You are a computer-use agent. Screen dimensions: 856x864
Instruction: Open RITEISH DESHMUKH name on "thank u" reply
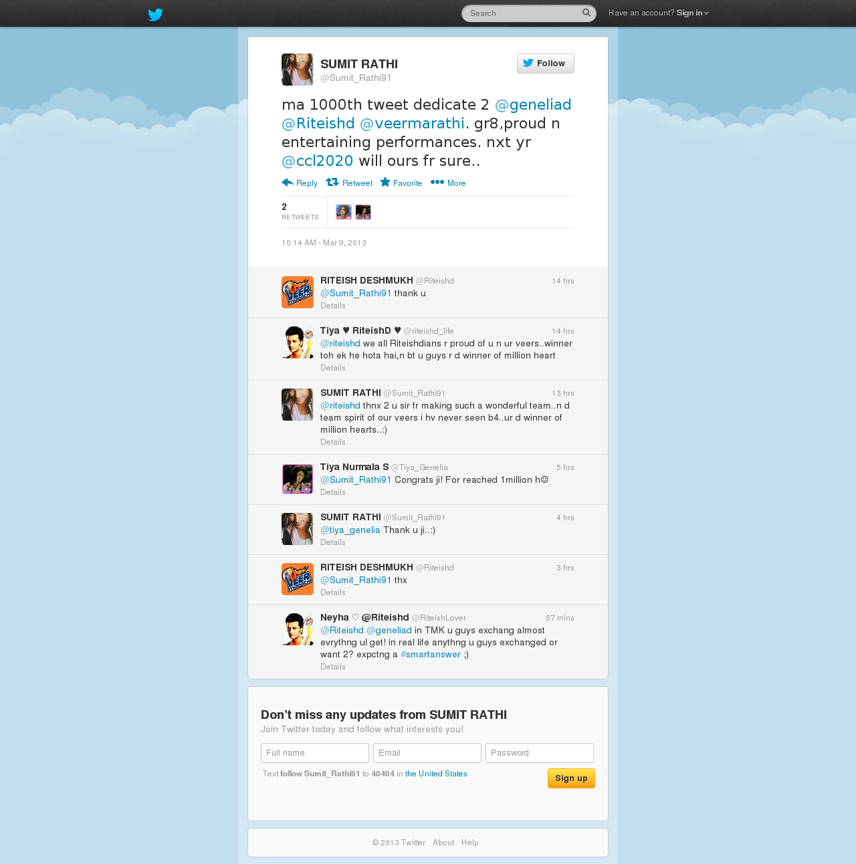(x=366, y=281)
